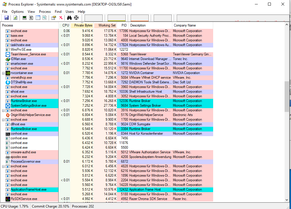291x209 pixels.
Task: Click the DTShellHlp.exe lightning icon
Action: tap(8, 82)
